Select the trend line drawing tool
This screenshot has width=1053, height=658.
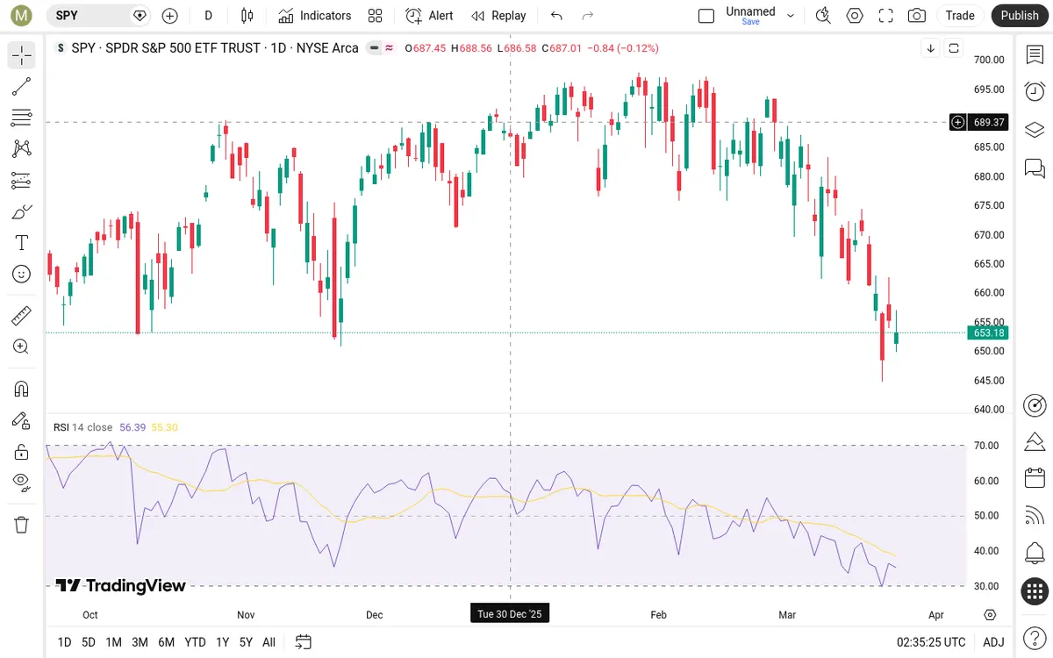[22, 86]
